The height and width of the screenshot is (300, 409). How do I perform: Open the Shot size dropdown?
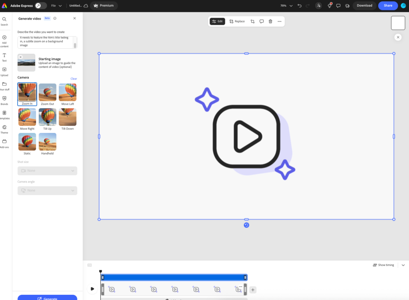pyautogui.click(x=47, y=171)
